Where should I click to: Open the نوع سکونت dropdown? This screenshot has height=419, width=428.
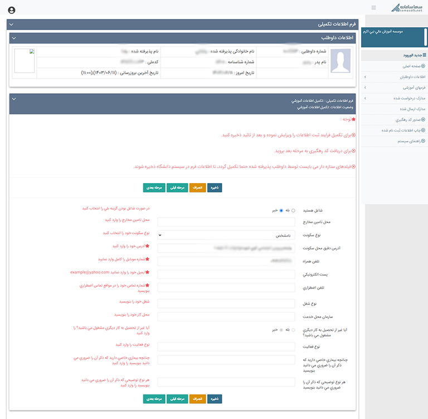pos(226,235)
